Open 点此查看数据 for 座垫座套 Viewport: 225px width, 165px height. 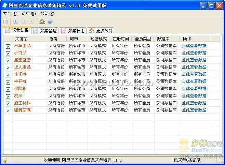(194, 60)
